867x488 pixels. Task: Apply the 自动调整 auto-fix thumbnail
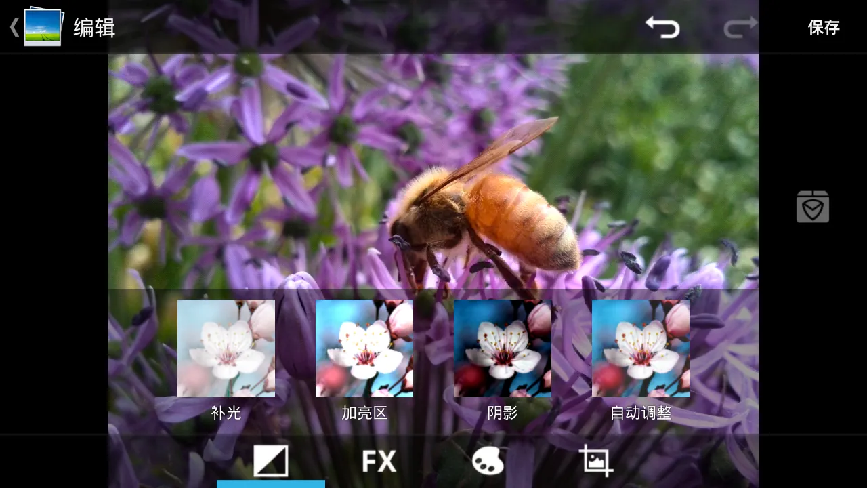pos(641,348)
